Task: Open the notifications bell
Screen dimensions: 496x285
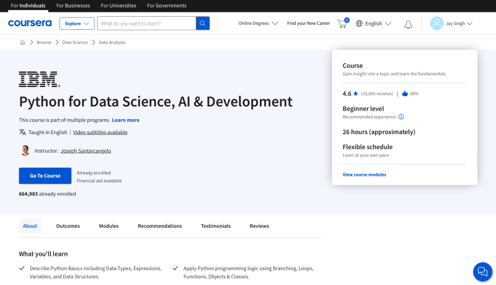Action: coord(408,24)
